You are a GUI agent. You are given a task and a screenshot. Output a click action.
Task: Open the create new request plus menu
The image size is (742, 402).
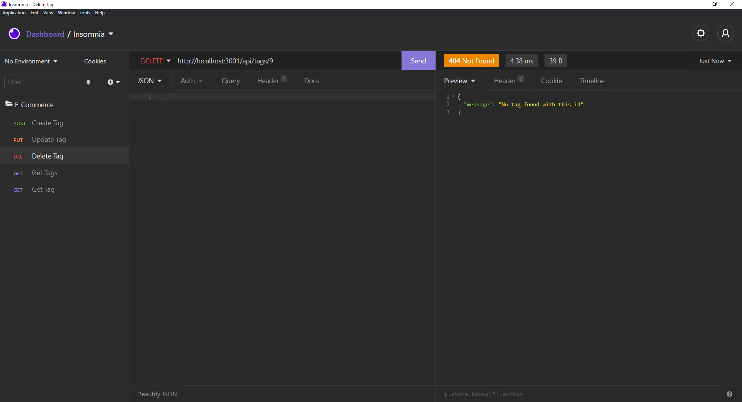tap(114, 82)
